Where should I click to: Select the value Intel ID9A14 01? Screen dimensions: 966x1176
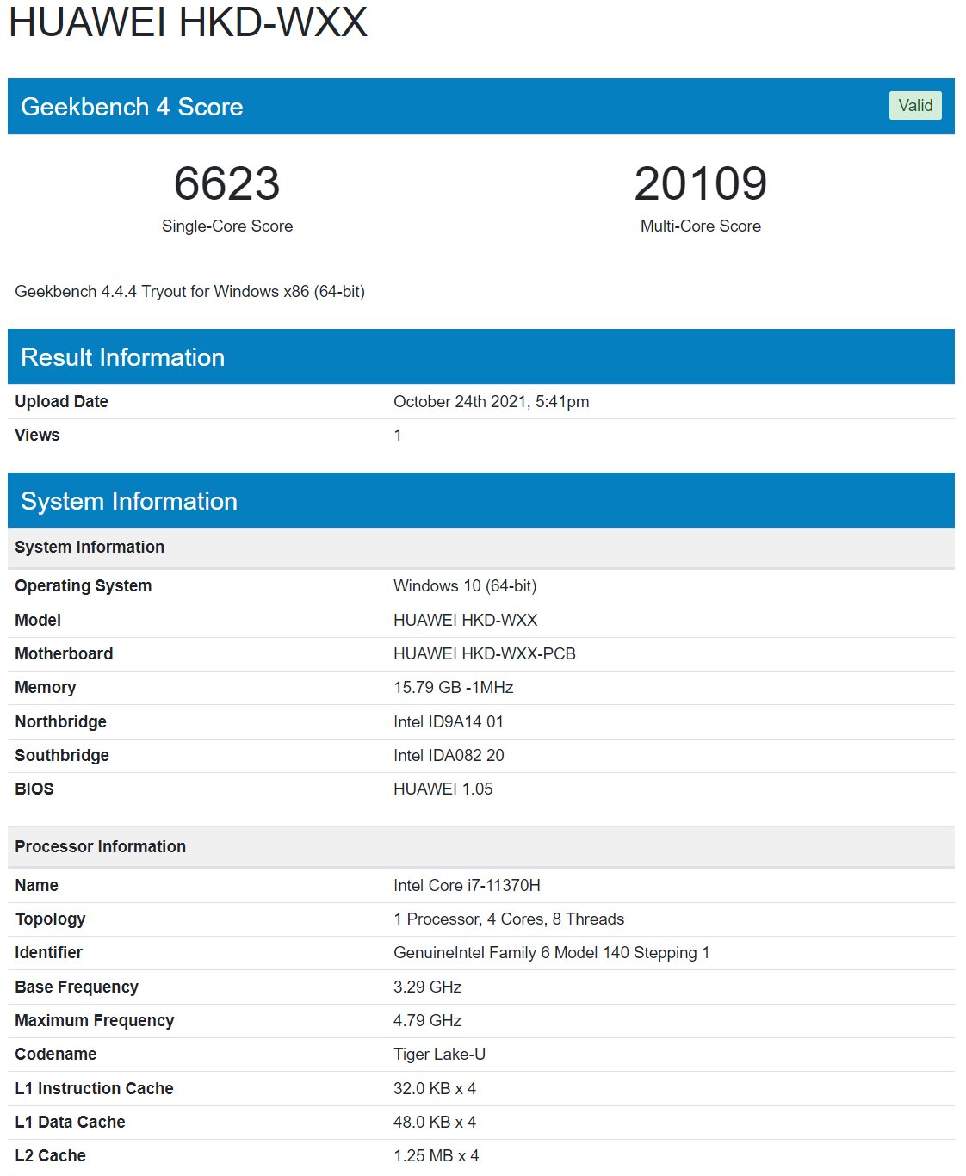click(449, 721)
